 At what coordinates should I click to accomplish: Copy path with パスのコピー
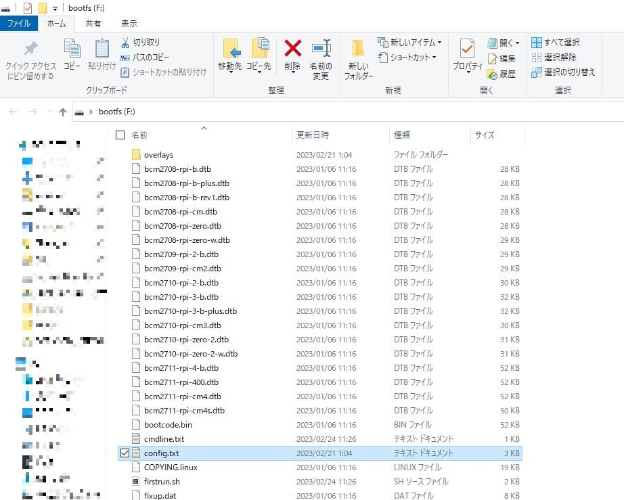point(145,58)
